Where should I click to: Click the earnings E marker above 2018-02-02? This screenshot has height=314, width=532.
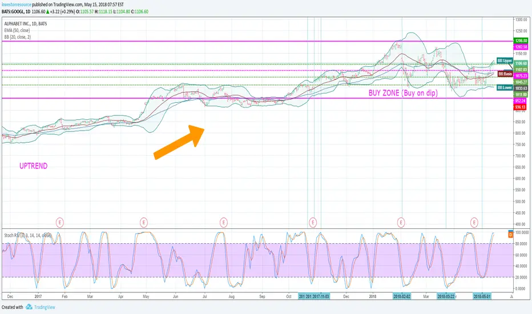pyautogui.click(x=401, y=223)
